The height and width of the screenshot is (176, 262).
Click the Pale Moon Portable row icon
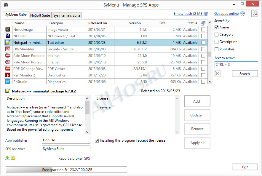click(x=8, y=56)
